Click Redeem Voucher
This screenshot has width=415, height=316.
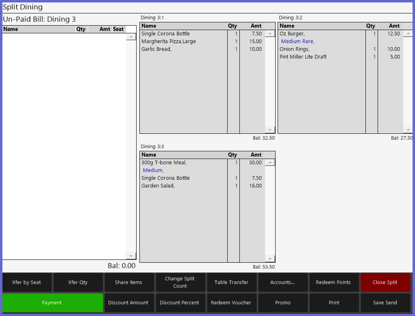(231, 303)
